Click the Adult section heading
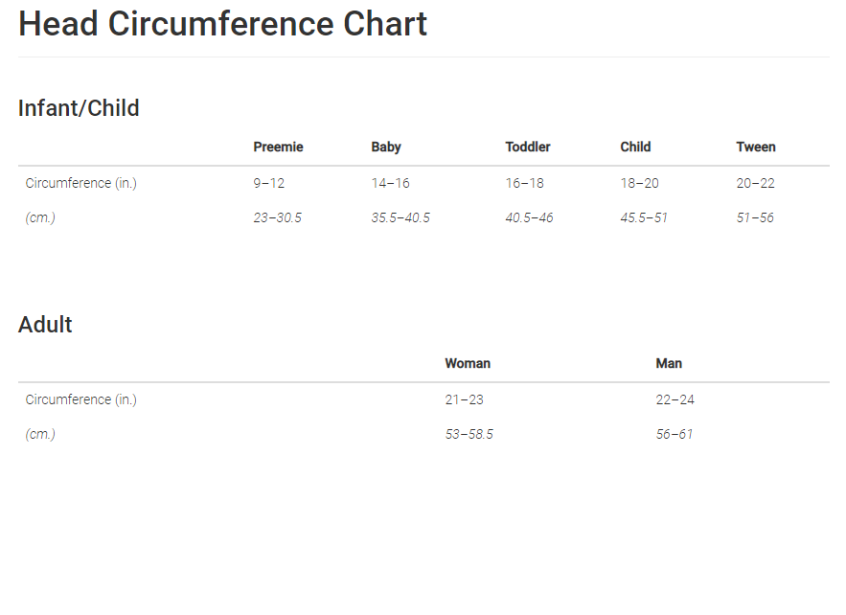846x615 pixels. [x=45, y=325]
